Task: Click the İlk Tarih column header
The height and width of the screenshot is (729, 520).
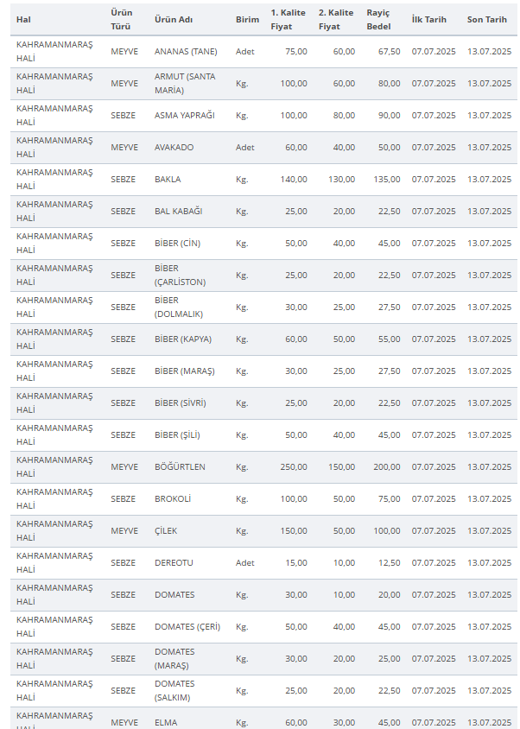Action: click(x=428, y=20)
